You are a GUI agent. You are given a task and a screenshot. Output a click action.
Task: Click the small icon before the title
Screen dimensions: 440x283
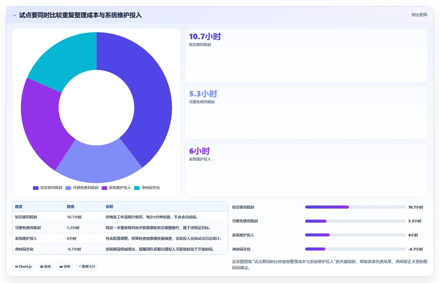14,15
